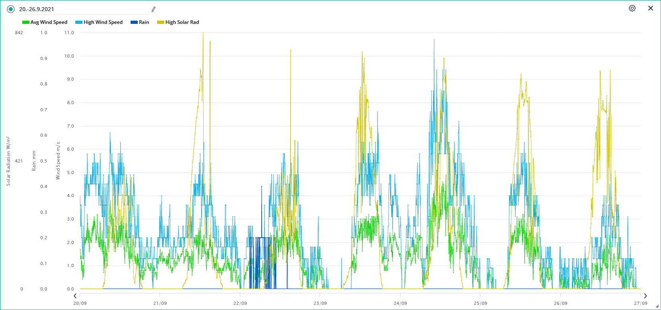Image resolution: width=661 pixels, height=310 pixels.
Task: Hide the High Wind Speed series
Action: click(x=99, y=22)
